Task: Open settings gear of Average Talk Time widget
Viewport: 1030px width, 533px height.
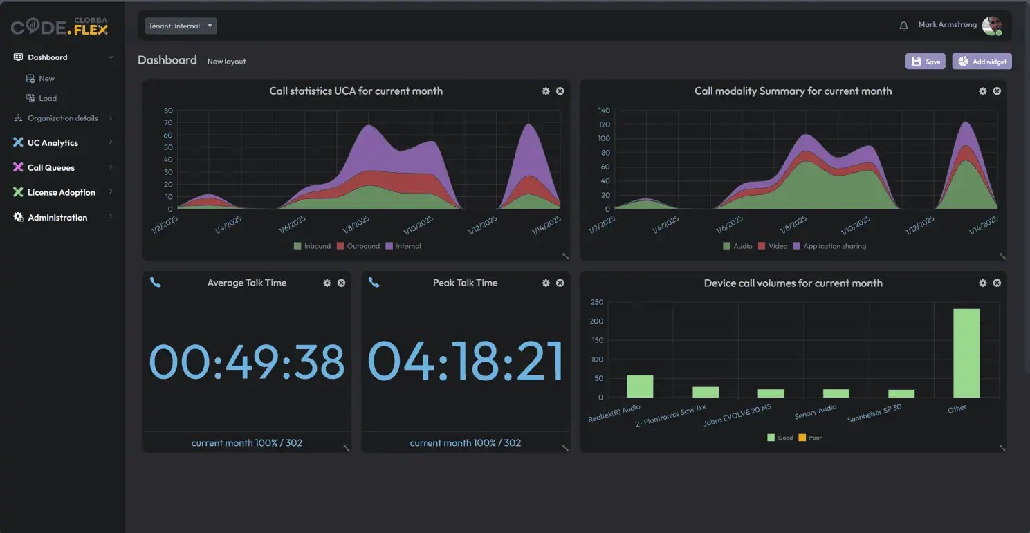Action: pyautogui.click(x=327, y=283)
